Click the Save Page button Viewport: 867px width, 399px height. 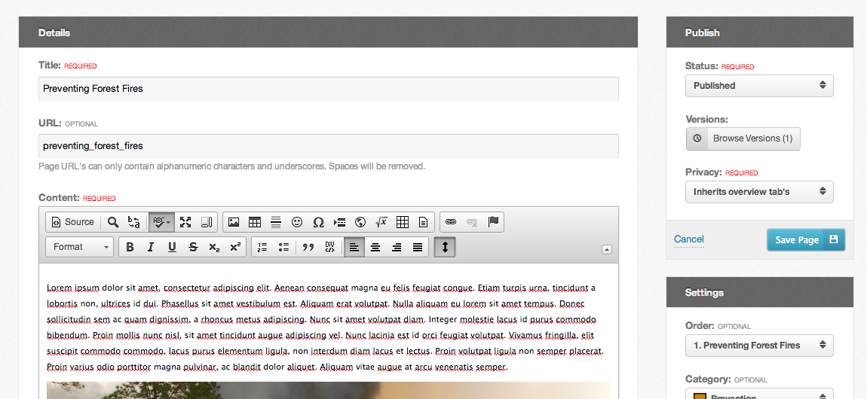[805, 240]
